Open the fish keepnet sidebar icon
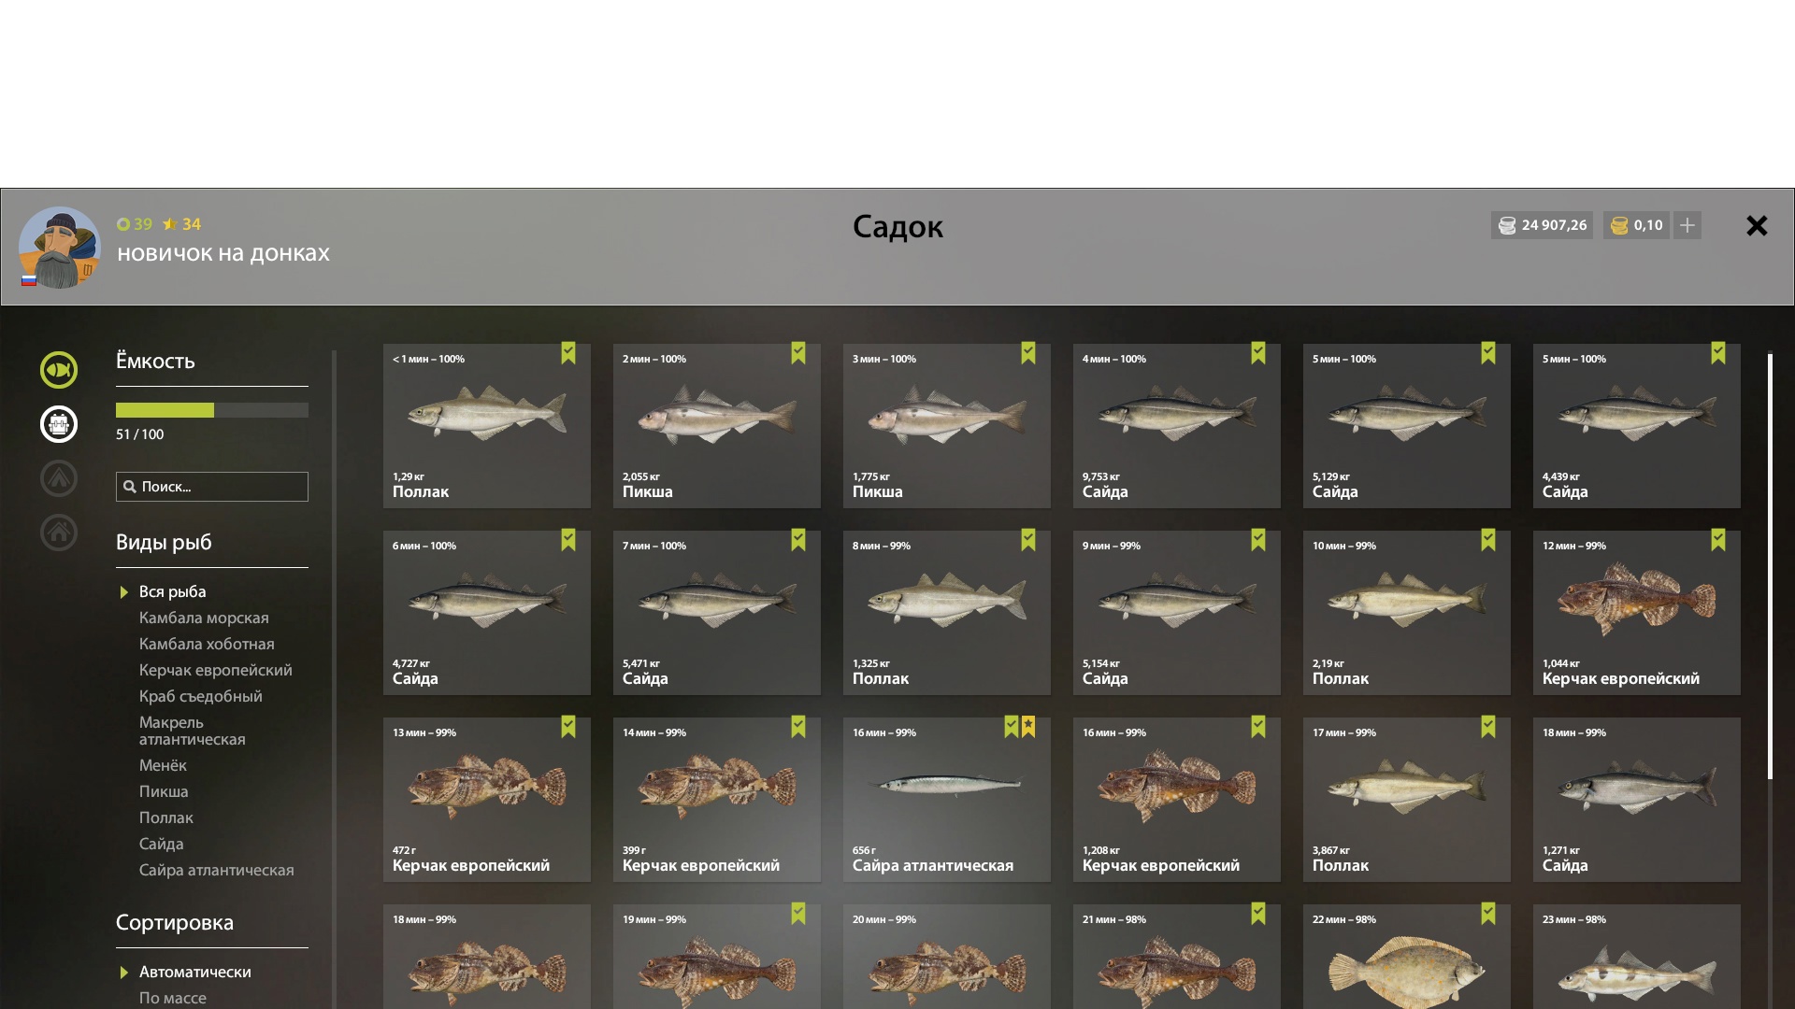Screen dimensions: 1795x1009 59,370
